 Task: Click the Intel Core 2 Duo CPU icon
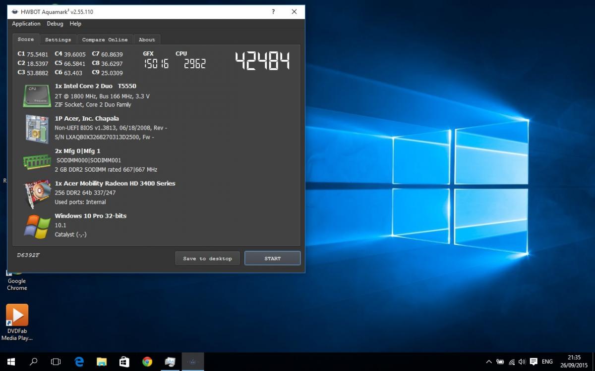coord(37,95)
